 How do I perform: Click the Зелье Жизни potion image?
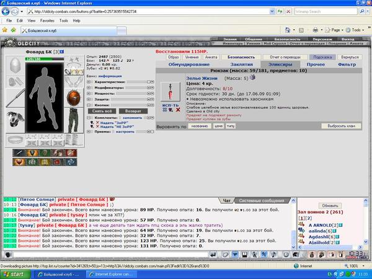tap(170, 92)
